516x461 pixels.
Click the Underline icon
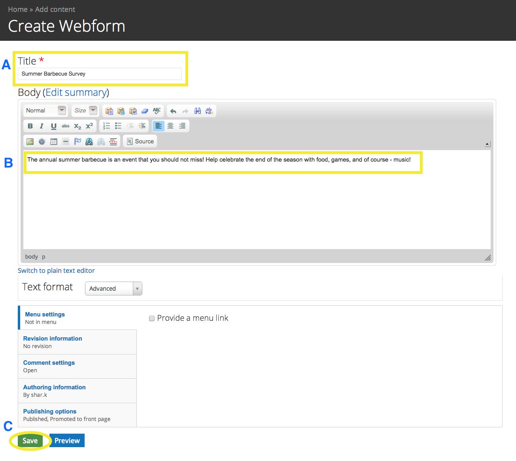53,126
